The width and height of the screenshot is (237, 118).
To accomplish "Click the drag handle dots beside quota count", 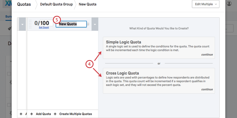I will pos(30,24).
